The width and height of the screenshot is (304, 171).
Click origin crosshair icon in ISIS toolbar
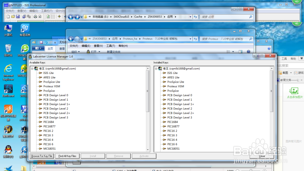coord(59,17)
